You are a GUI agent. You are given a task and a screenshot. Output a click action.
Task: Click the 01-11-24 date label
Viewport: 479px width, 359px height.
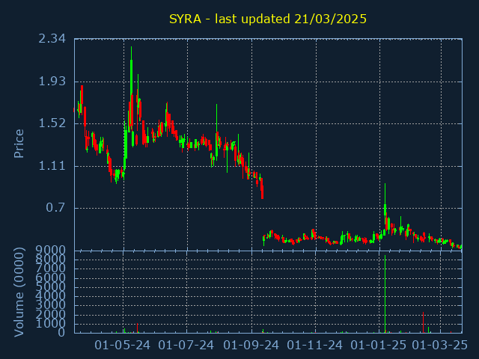coord(314,346)
